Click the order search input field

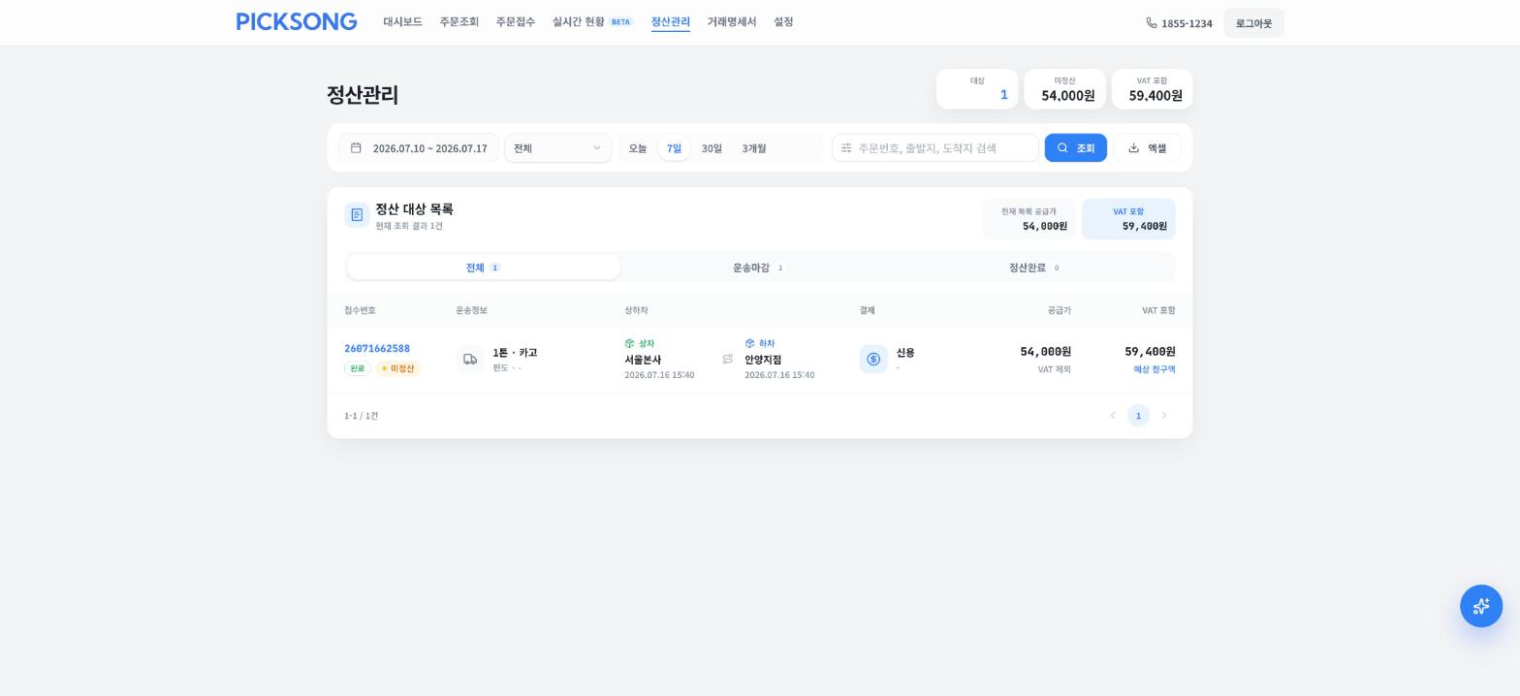pos(935,148)
